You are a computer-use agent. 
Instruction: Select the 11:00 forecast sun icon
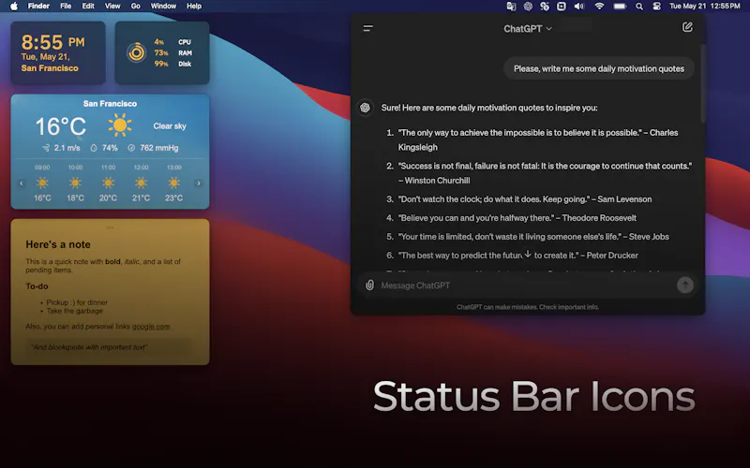[108, 183]
